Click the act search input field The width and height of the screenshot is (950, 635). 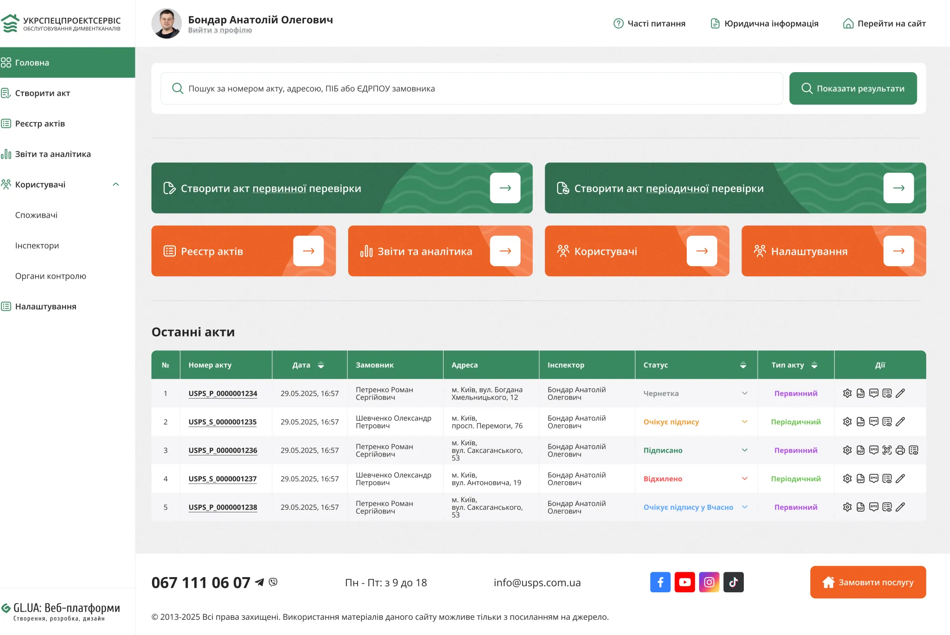(x=472, y=88)
